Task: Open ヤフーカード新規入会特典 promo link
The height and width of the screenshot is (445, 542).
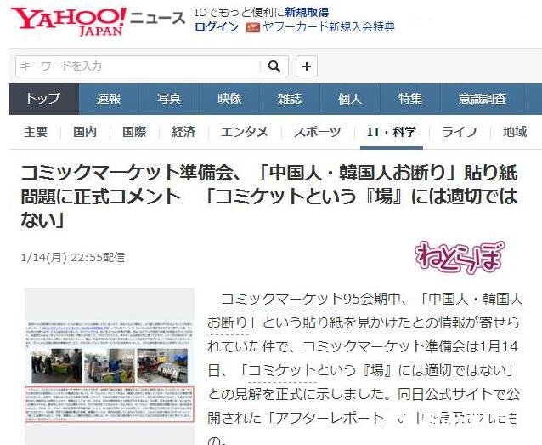Action: pyautogui.click(x=329, y=27)
